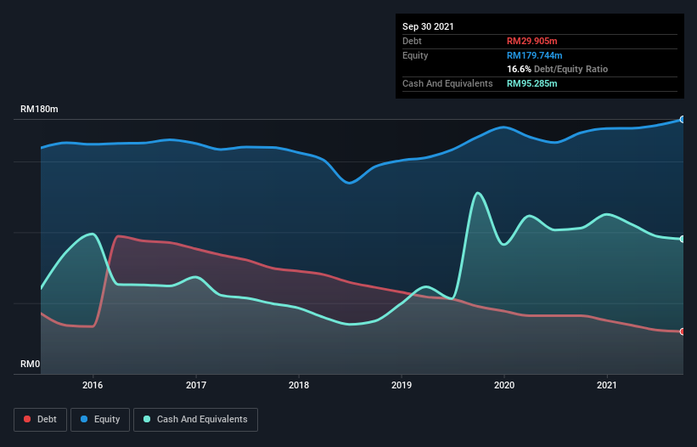Click the 2016 x-axis label
This screenshot has width=697, height=447.
pos(93,385)
